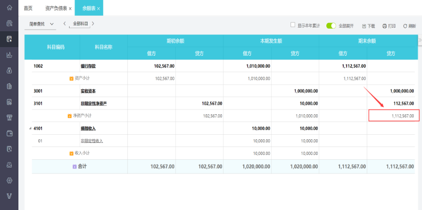Click the V icon at sidebar bottom
The width and height of the screenshot is (422, 210).
click(x=9, y=196)
